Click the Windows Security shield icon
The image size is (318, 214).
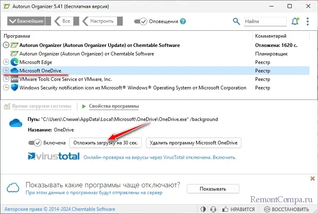coord(15,88)
